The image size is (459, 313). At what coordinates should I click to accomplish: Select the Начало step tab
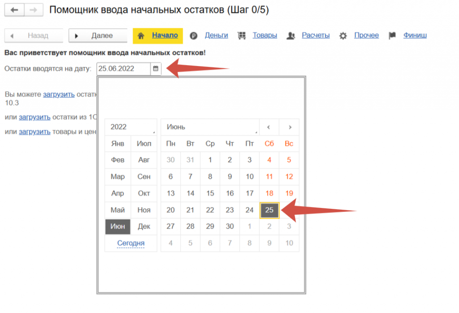pyautogui.click(x=165, y=35)
